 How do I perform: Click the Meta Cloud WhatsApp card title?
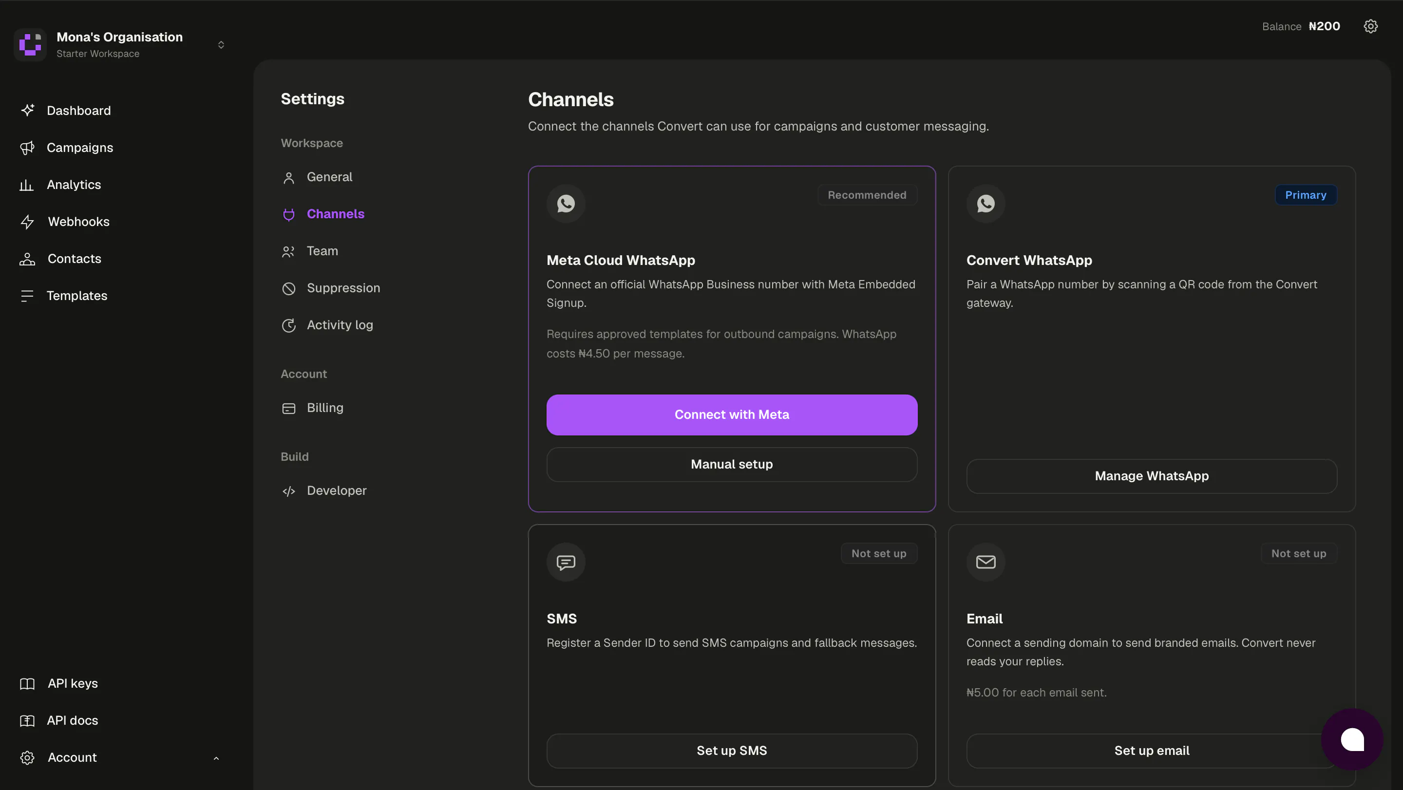tap(621, 260)
